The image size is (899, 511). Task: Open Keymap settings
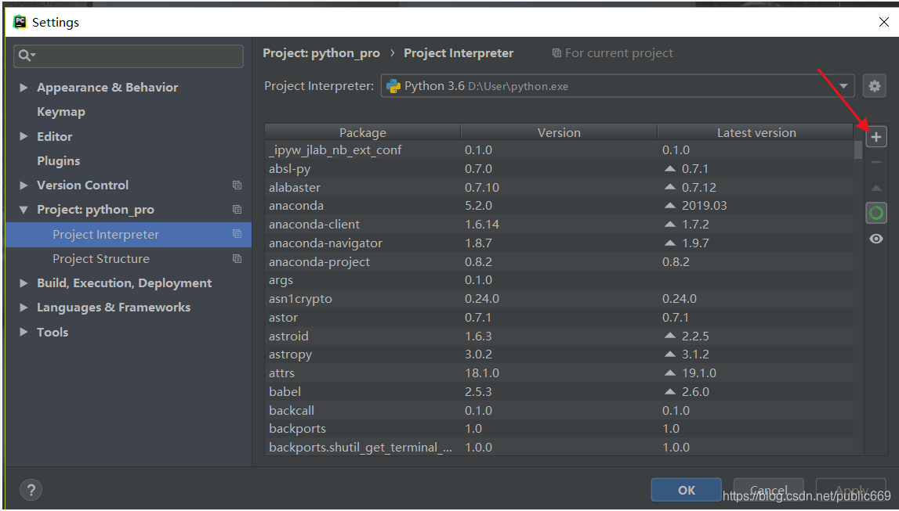coord(61,112)
